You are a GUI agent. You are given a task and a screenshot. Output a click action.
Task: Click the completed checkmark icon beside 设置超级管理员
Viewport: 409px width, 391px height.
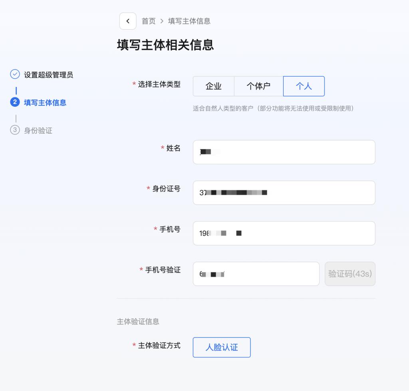(x=15, y=74)
